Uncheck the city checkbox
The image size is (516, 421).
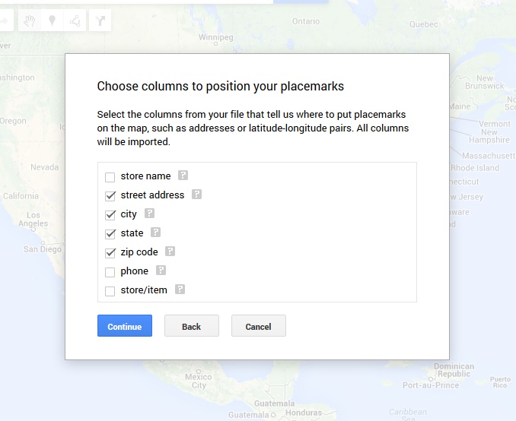click(110, 215)
